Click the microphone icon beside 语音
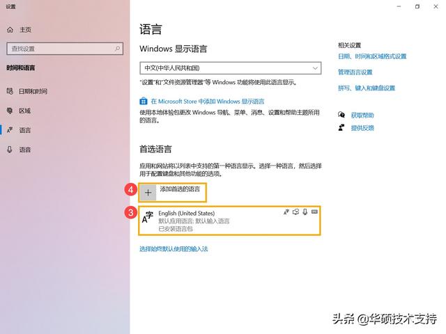 coord(10,150)
